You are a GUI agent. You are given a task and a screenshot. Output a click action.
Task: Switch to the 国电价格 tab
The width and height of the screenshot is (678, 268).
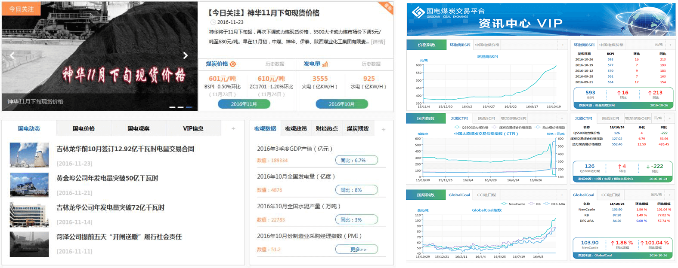click(84, 128)
